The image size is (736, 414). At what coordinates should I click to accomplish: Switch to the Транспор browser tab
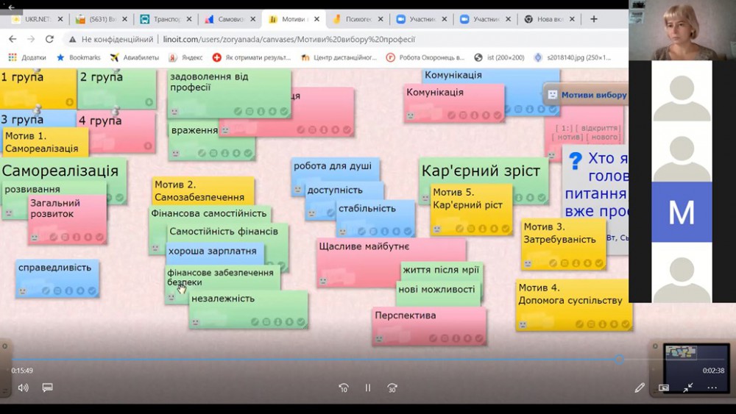point(166,19)
